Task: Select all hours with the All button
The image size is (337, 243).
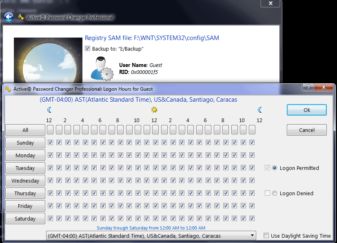Action: pyautogui.click(x=25, y=130)
